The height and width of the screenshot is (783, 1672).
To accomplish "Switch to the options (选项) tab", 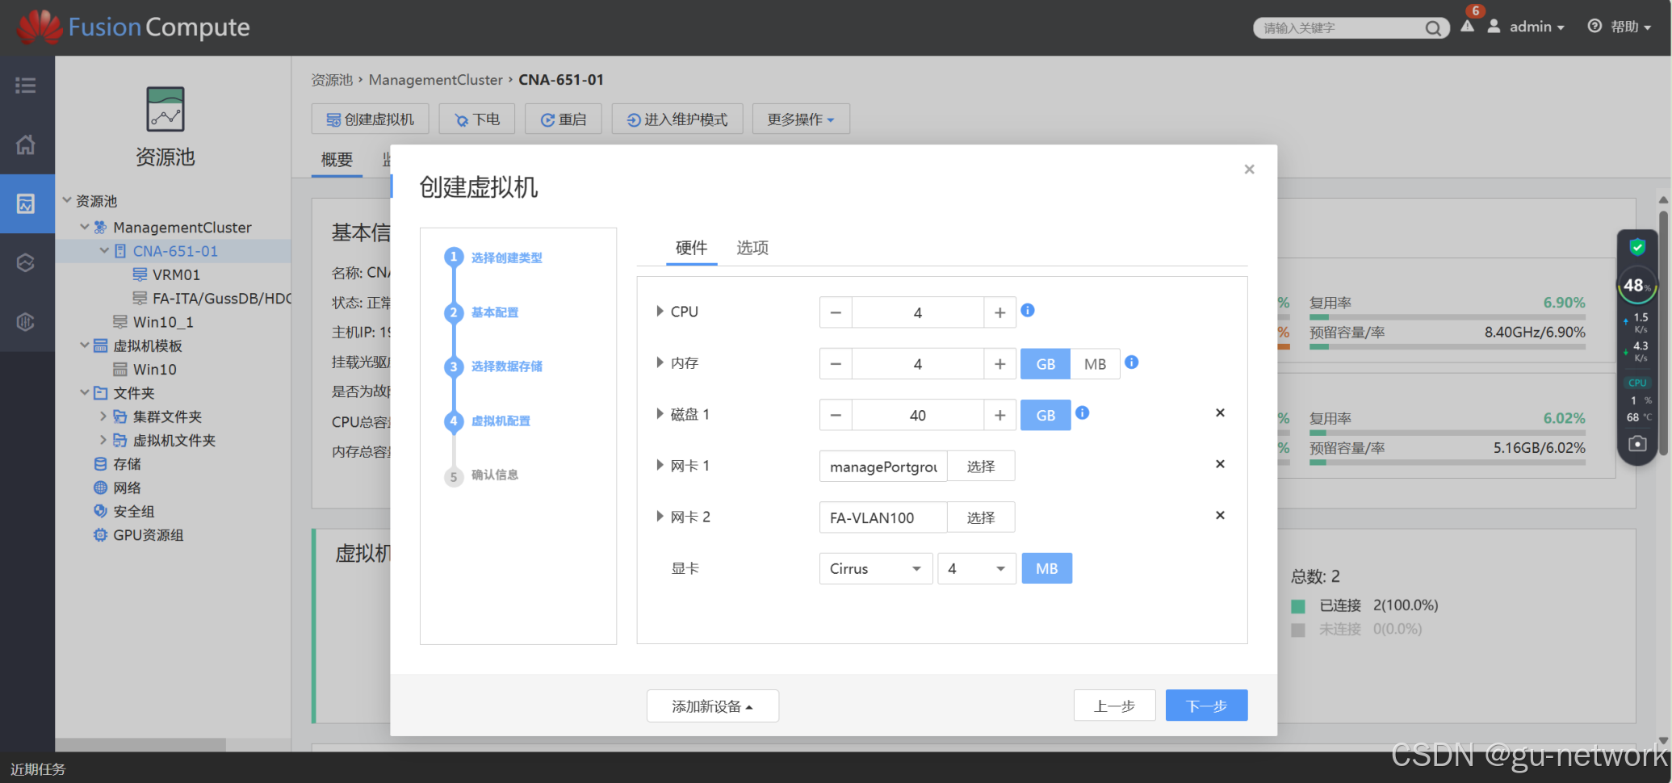I will pyautogui.click(x=752, y=248).
